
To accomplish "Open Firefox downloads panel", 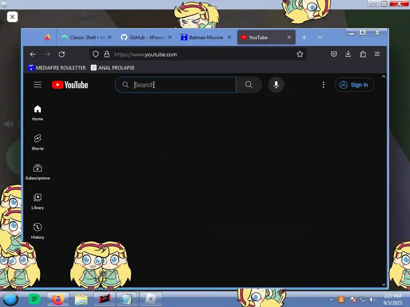I will [348, 54].
